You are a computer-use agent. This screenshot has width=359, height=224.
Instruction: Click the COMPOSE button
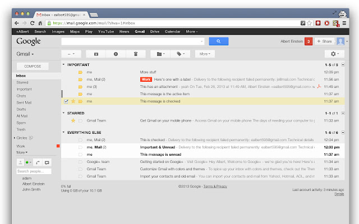(33, 66)
